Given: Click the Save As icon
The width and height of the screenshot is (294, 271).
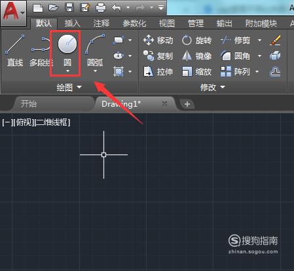Looking at the screenshot, I should tap(85, 8).
